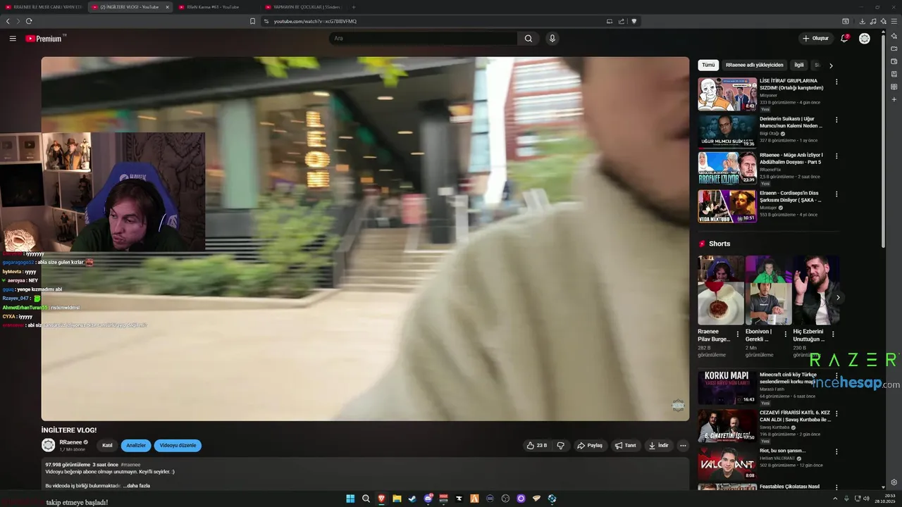Focus the Ara search field

[x=423, y=39]
